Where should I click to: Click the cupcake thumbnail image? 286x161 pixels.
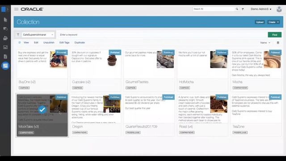(112, 60)
